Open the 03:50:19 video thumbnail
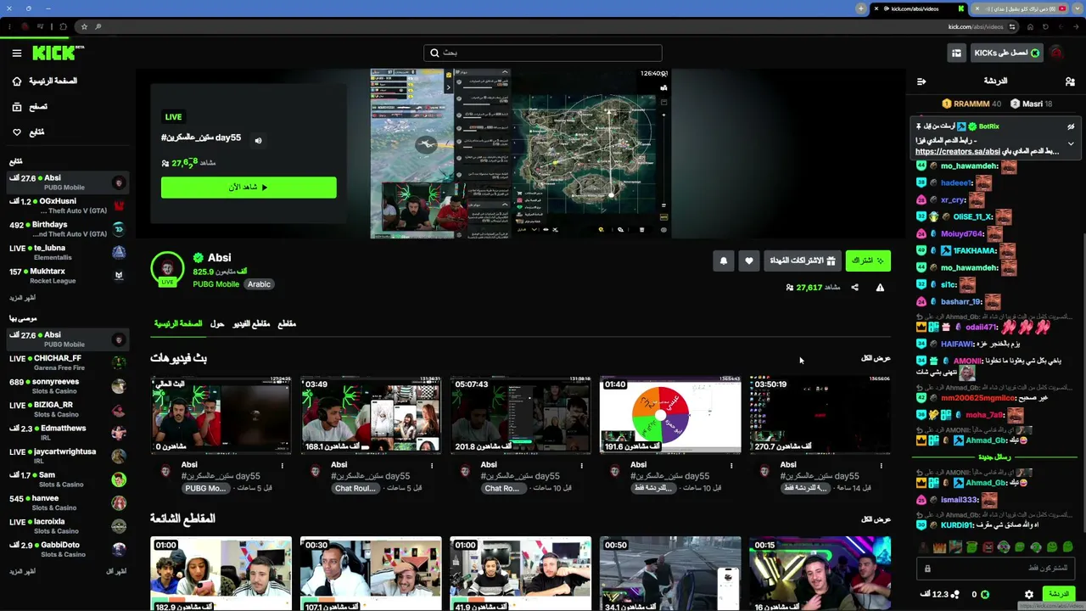The height and width of the screenshot is (611, 1086). [x=820, y=416]
